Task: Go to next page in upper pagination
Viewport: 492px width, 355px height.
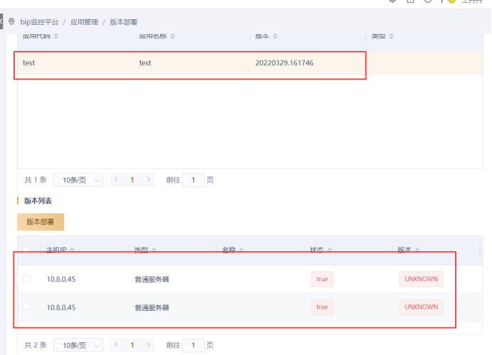Action: click(149, 180)
